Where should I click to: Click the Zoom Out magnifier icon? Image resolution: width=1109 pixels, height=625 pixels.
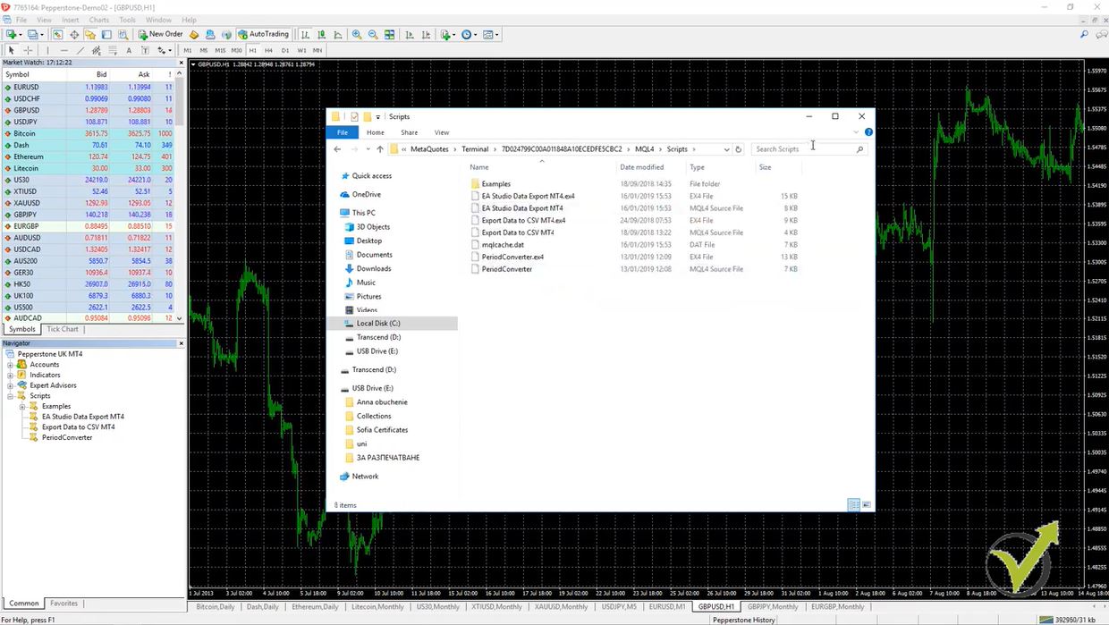coord(371,33)
